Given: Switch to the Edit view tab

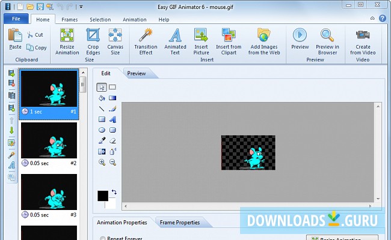Looking at the screenshot, I should pyautogui.click(x=106, y=73).
